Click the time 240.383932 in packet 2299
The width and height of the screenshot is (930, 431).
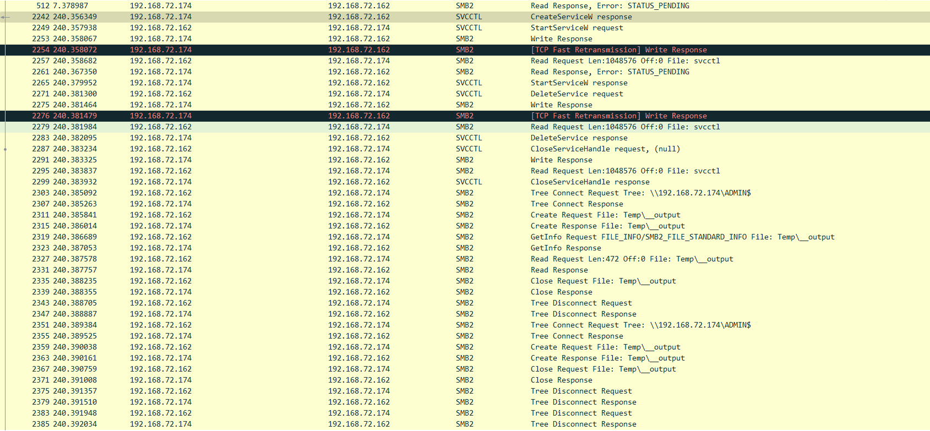click(75, 182)
